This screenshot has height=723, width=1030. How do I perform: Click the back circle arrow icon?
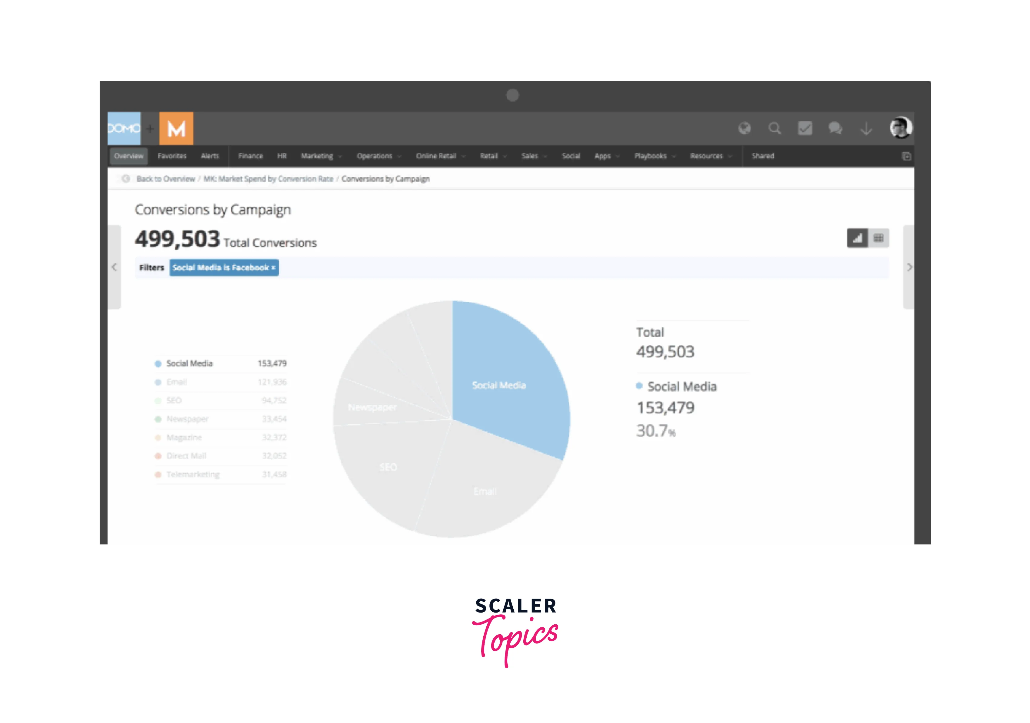[126, 178]
